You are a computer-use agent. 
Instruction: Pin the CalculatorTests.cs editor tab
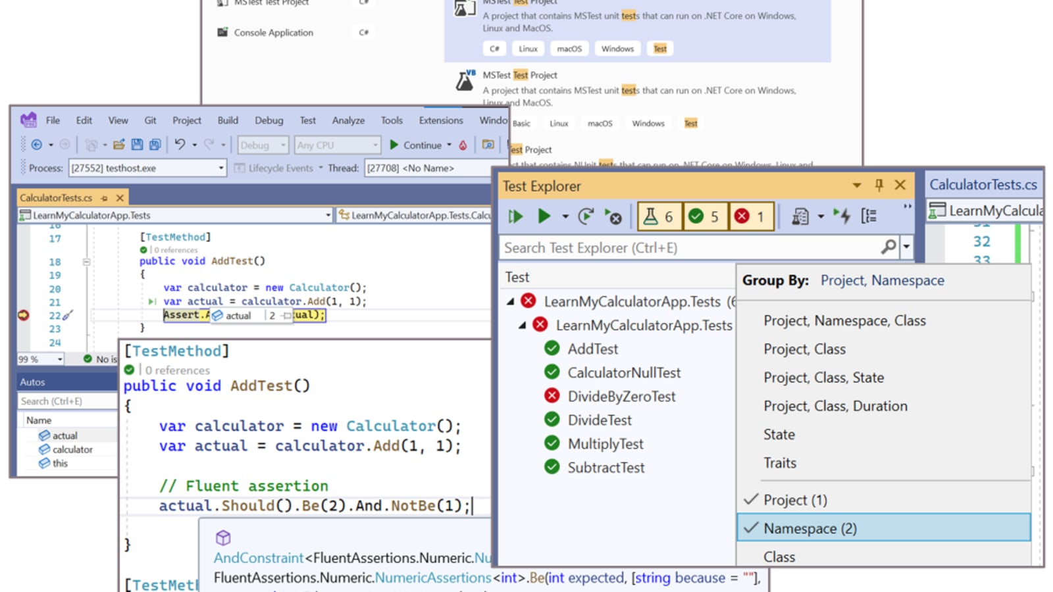pyautogui.click(x=104, y=198)
